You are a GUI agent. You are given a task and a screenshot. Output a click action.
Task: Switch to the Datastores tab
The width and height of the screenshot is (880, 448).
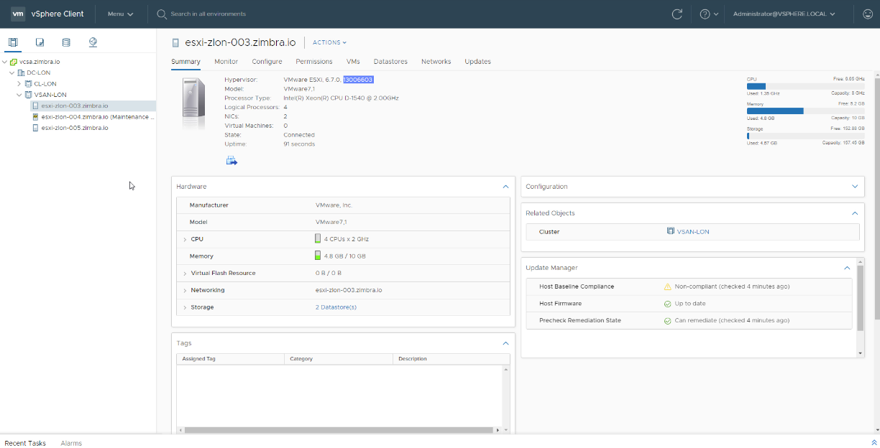coord(390,62)
